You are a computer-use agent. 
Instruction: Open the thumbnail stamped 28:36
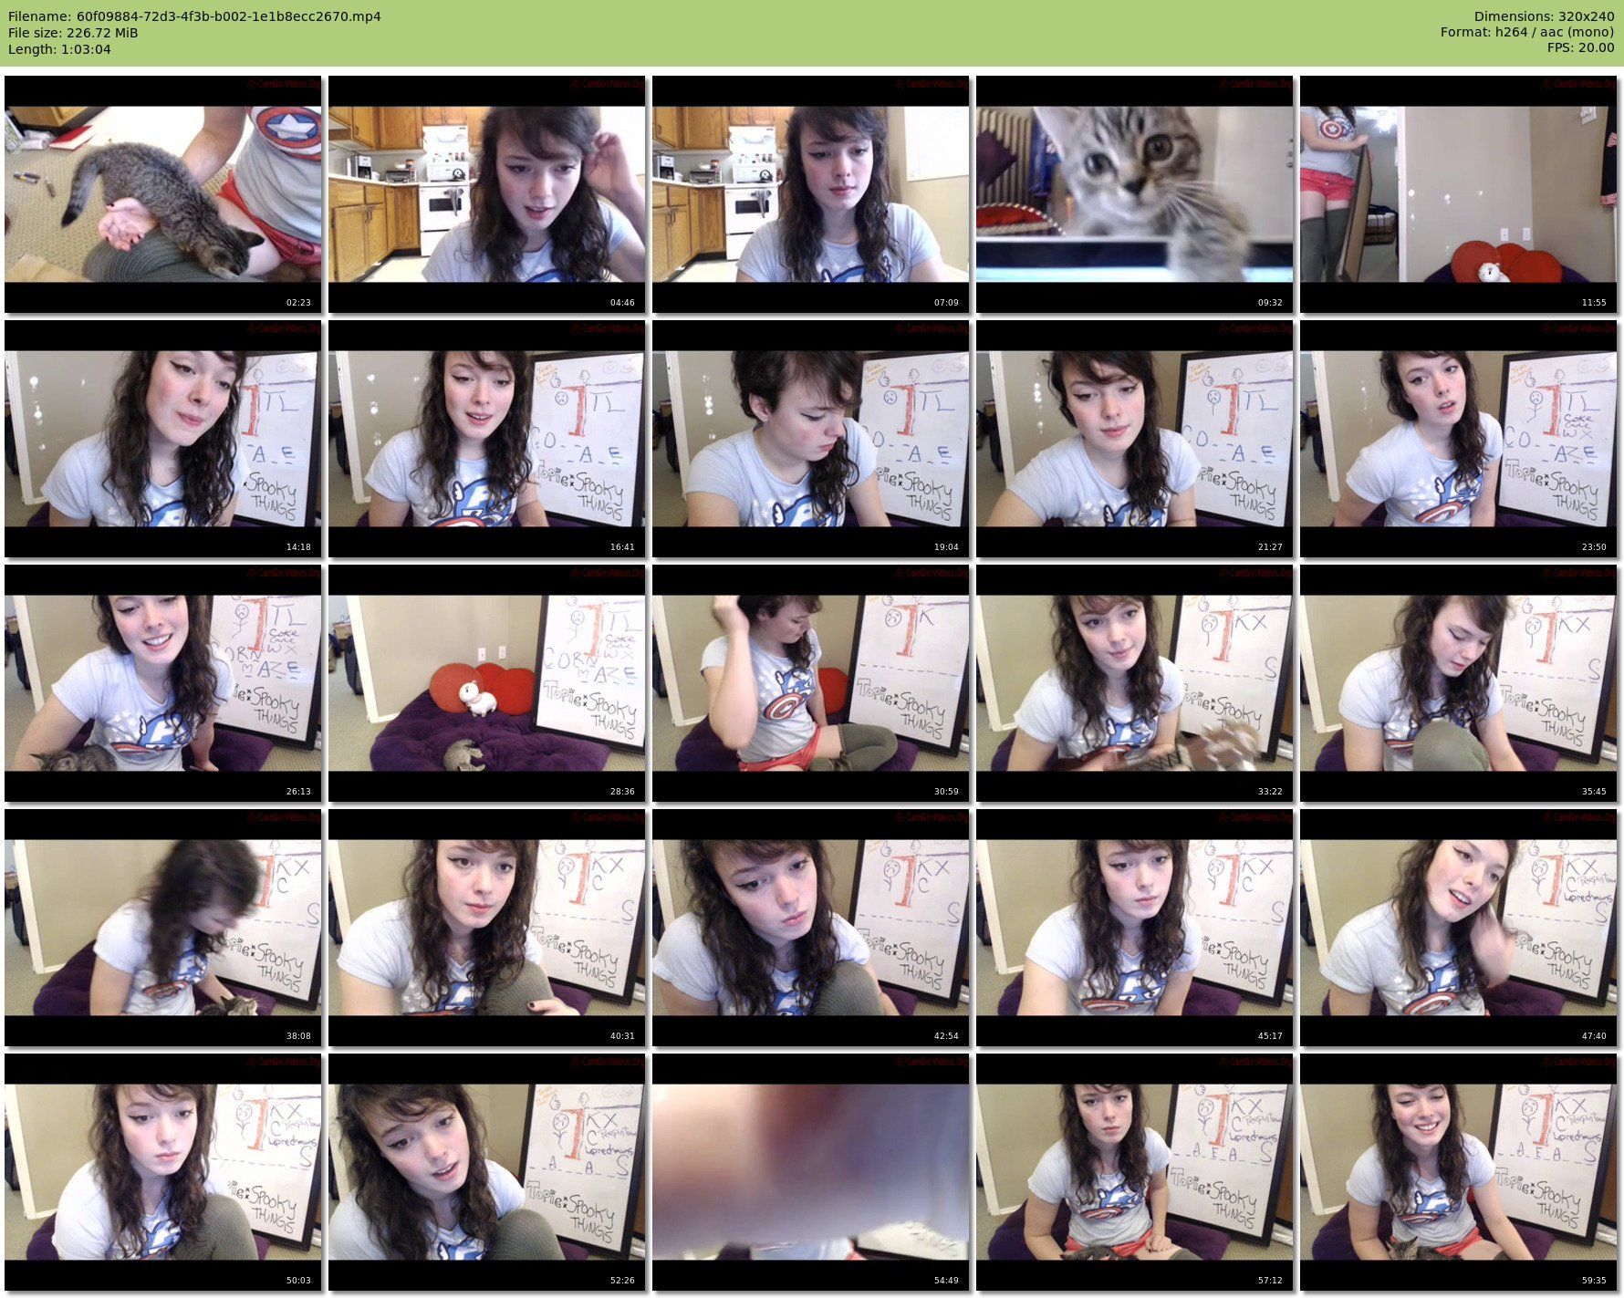click(x=487, y=683)
